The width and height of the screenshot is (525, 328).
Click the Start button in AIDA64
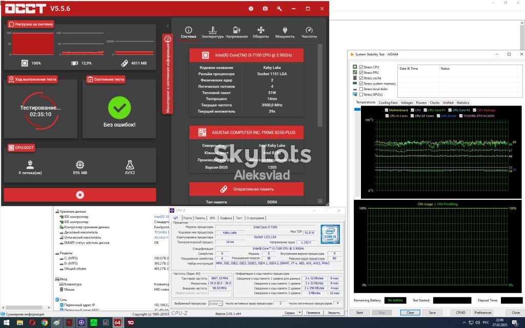coord(359,313)
